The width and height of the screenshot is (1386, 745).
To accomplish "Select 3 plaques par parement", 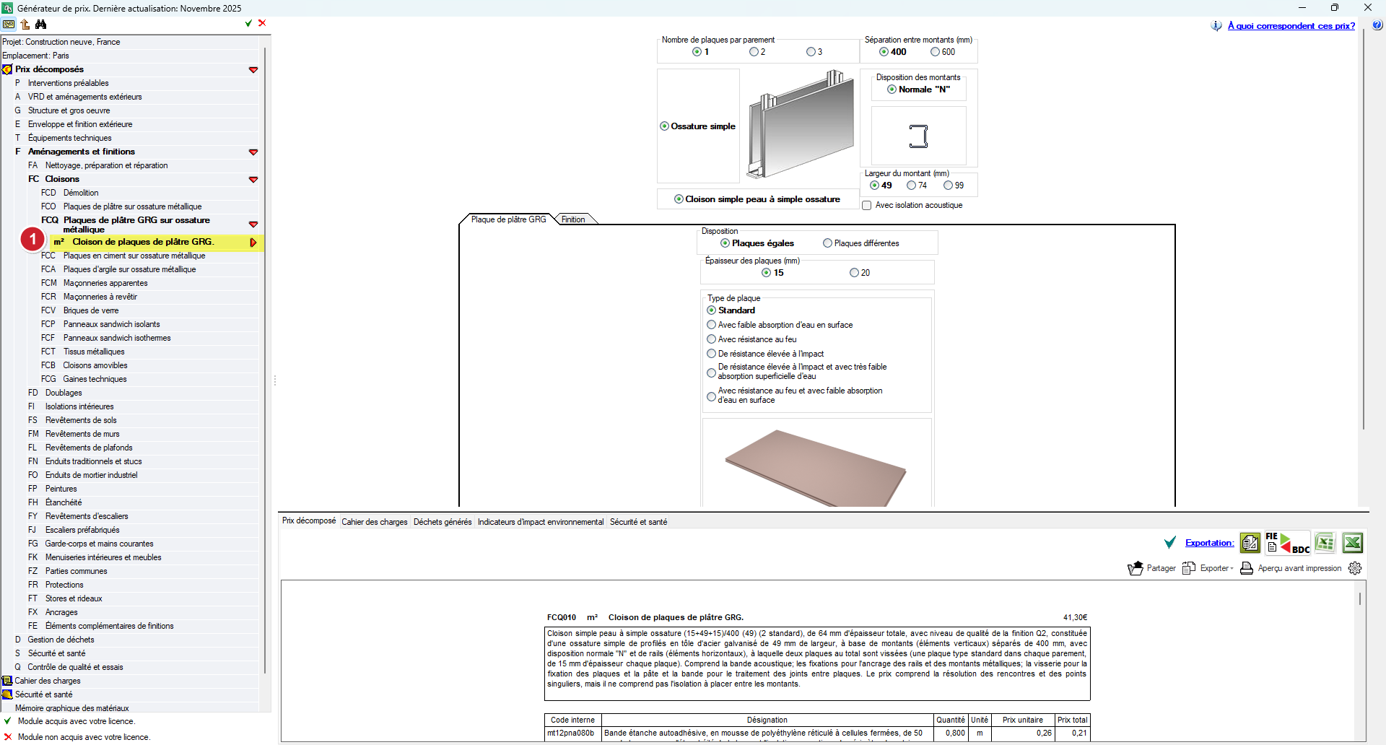I will (811, 52).
